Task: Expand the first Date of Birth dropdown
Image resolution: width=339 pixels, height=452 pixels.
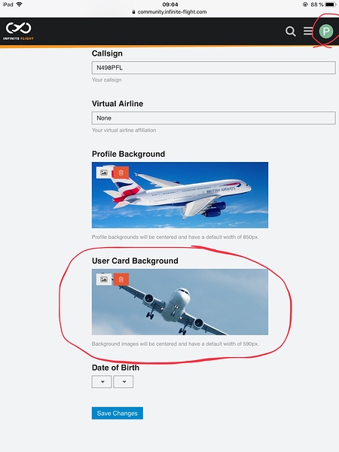Action: [x=102, y=382]
